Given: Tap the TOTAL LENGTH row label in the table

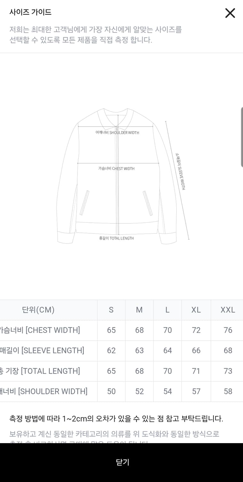Looking at the screenshot, I should coord(40,371).
